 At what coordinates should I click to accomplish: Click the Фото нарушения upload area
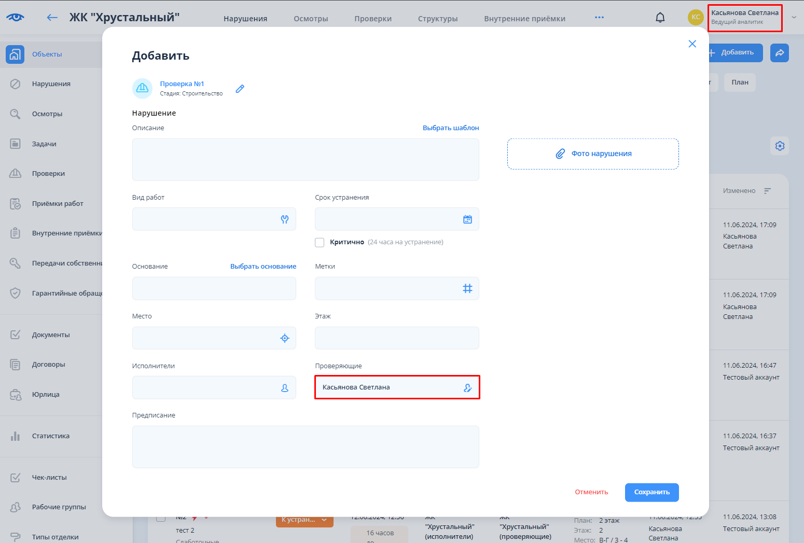592,154
